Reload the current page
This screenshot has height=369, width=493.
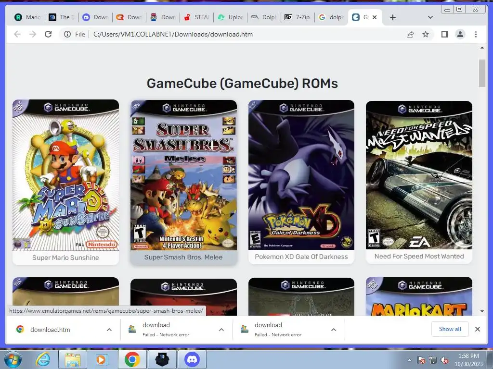point(48,34)
